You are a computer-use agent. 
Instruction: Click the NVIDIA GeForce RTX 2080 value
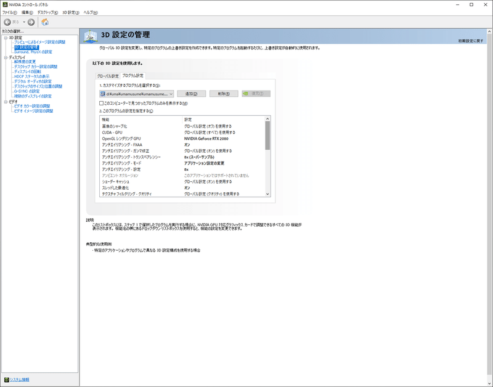click(x=206, y=139)
